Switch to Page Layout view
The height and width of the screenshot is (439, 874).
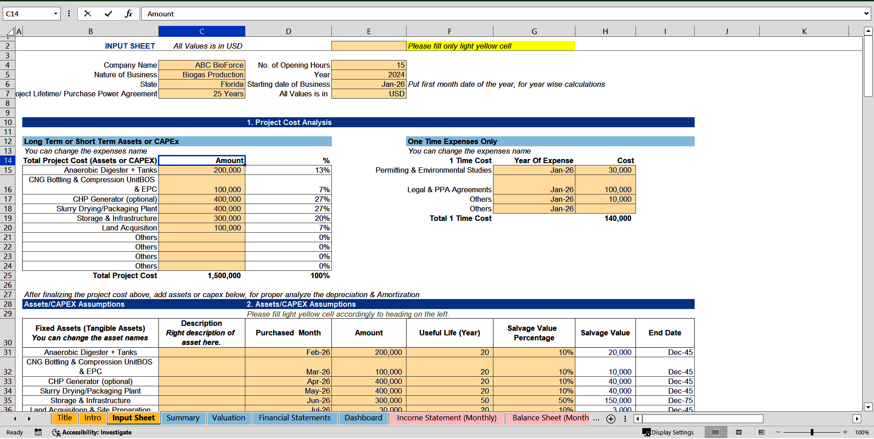coord(739,432)
